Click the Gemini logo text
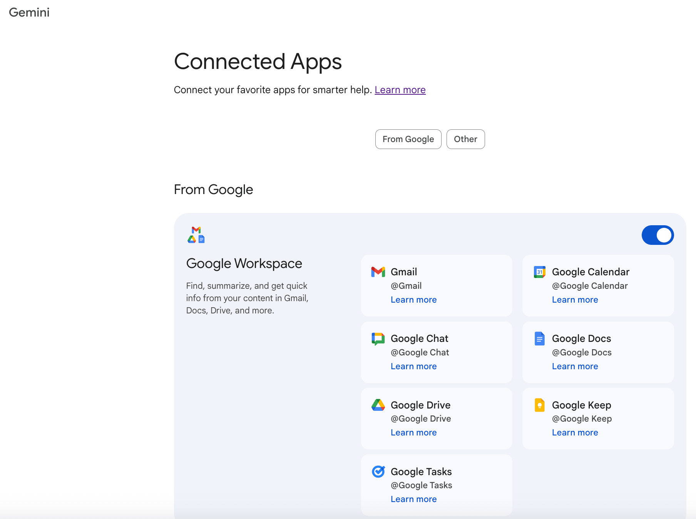 [29, 12]
